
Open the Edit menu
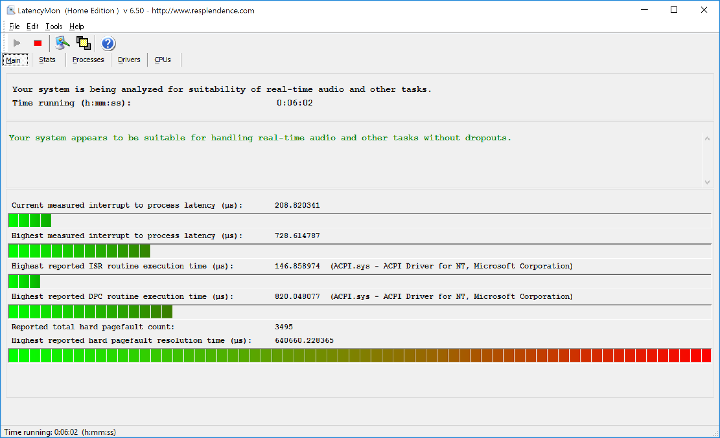32,26
